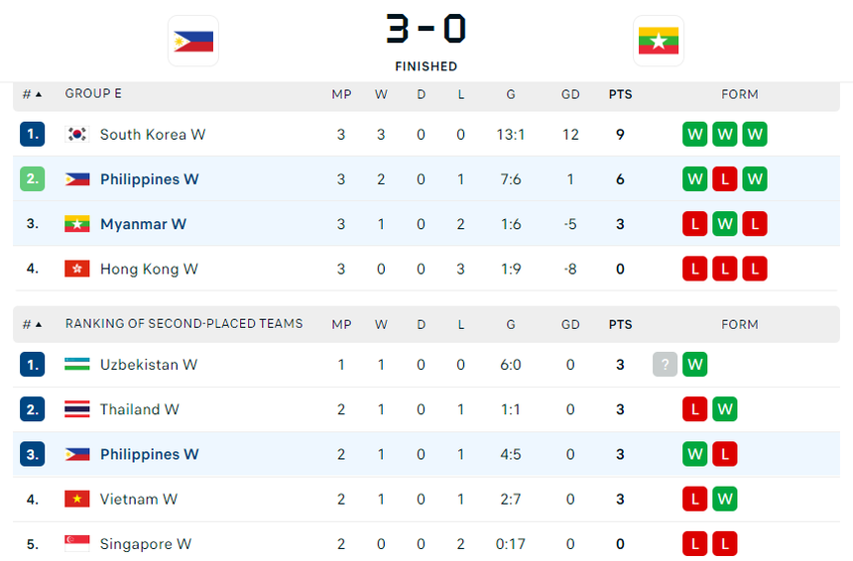Screen dimensions: 853x561
Task: Click Hong Kong's last red L form badge
Action: (x=754, y=269)
